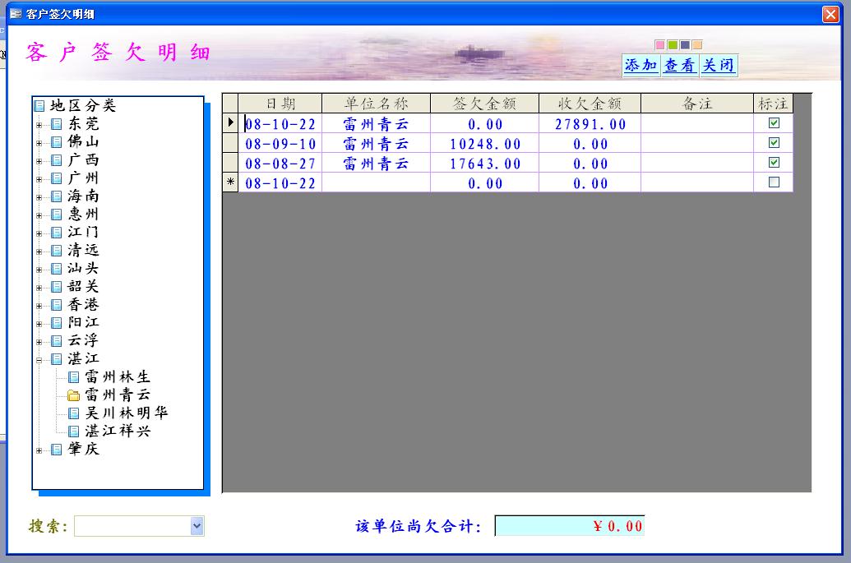
Task: Click the 27891.00 收欠金额 cell
Action: (x=590, y=123)
